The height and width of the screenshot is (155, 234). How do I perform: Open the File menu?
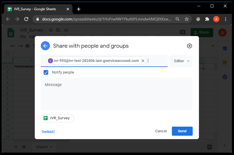[23, 37]
